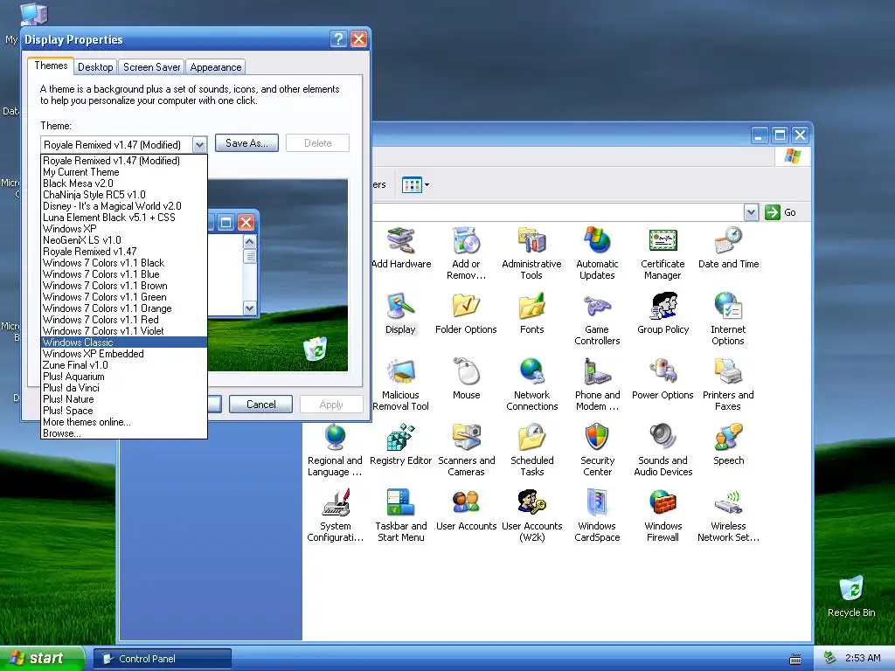The width and height of the screenshot is (895, 671).
Task: Pick Zune Final v1.0 theme
Action: [x=124, y=365]
